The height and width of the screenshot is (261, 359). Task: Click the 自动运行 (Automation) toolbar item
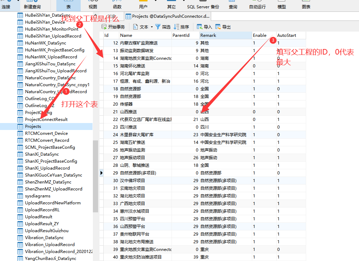257,6
